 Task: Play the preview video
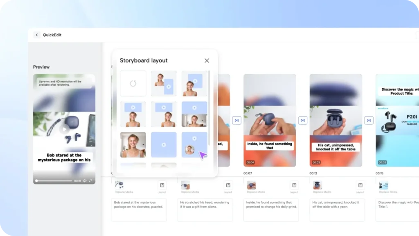click(64, 129)
